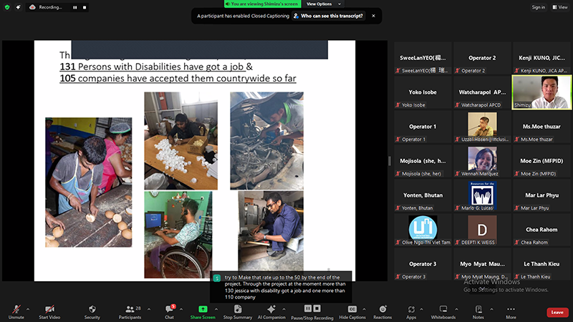Click the 'Who can see this transcript?' link
573x322 pixels.
pos(332,15)
